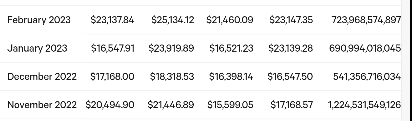
Task: Click the $23,919.89 January high price
Action: click(171, 48)
